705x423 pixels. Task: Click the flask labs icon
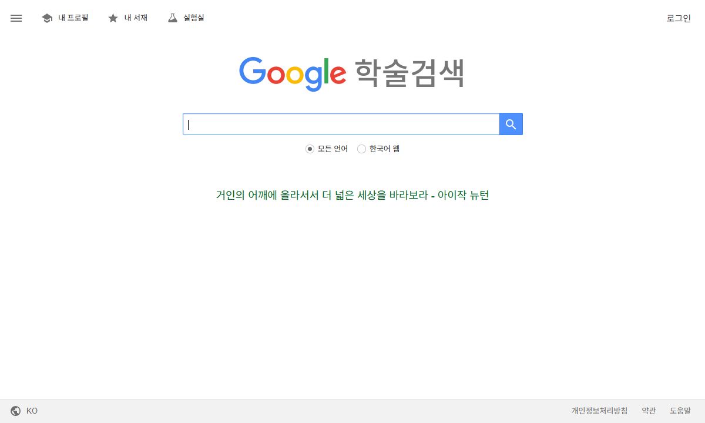point(172,18)
